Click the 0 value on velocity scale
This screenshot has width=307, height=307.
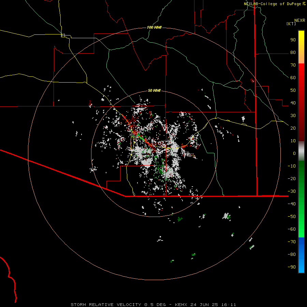(x=294, y=153)
